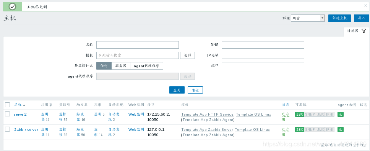Check the Zabbix server row checkbox
The width and height of the screenshot is (370, 151).
pyautogui.click(x=8, y=129)
